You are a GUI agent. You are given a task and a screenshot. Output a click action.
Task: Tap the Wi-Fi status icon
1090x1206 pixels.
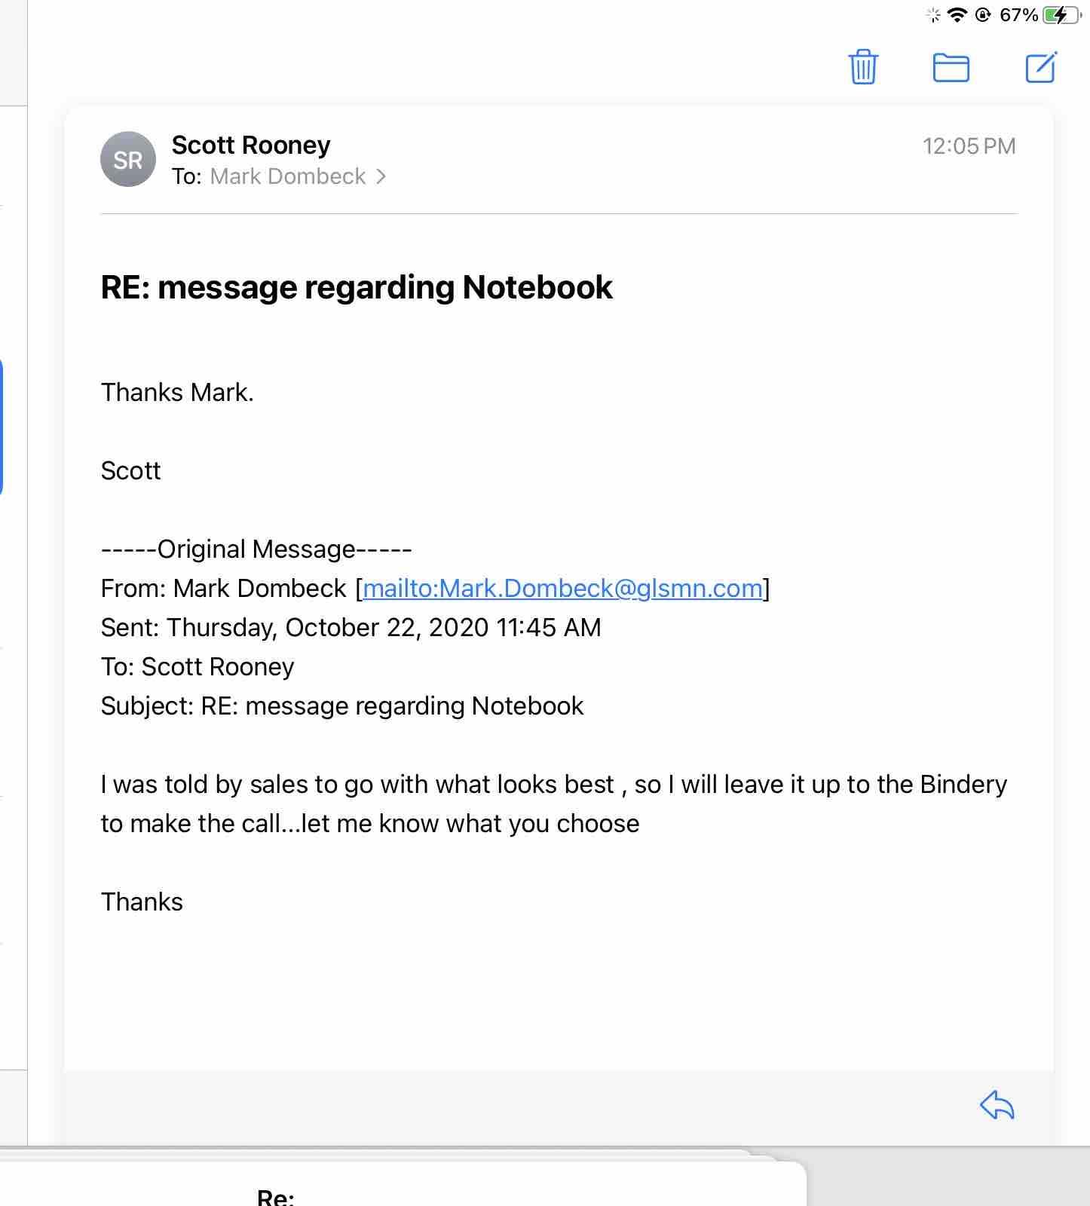[x=957, y=15]
